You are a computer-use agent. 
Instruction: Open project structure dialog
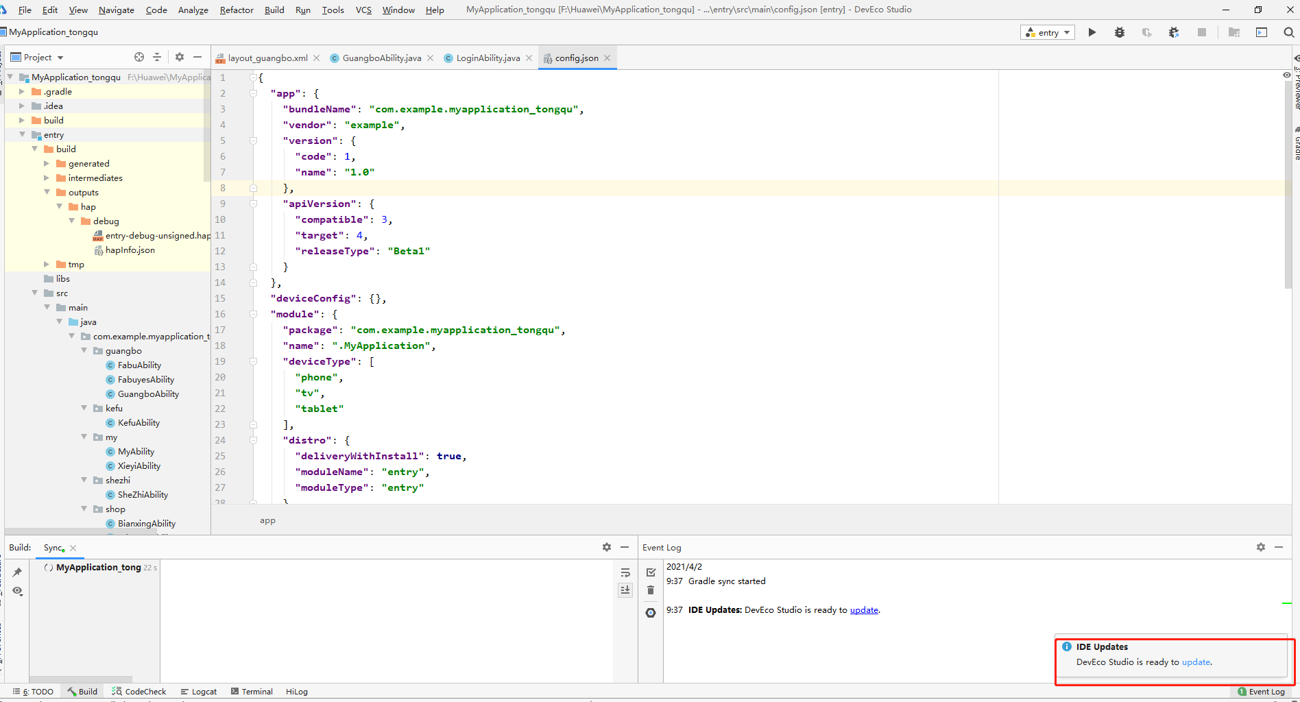pyautogui.click(x=1234, y=32)
